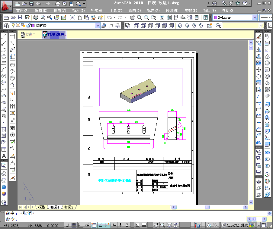Open the 修改(M) menu
This screenshot has height=229, width=273.
coord(172,11)
